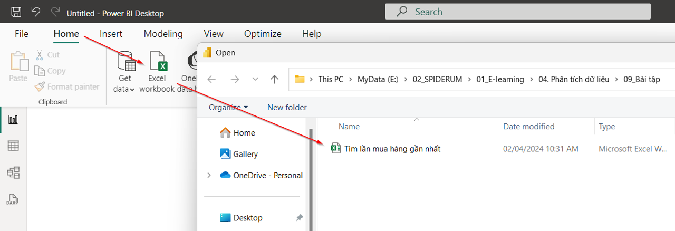Click the Copy icon in Clipboard group

click(x=40, y=71)
